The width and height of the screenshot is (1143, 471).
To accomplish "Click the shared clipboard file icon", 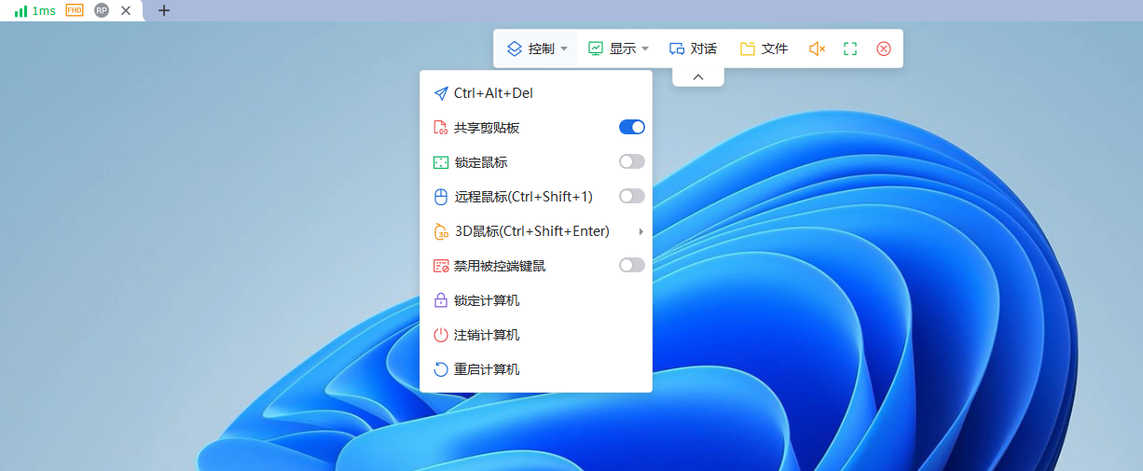I will pos(441,128).
